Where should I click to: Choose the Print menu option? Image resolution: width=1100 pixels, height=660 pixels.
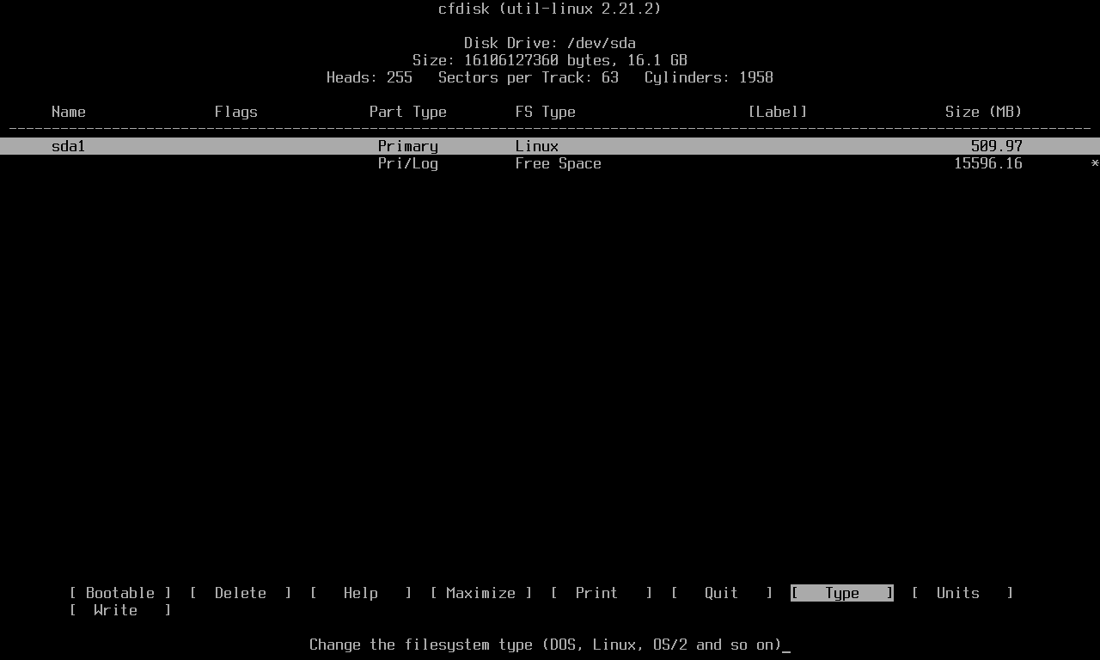tap(602, 593)
